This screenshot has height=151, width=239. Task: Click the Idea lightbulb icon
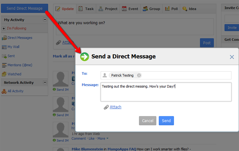pyautogui.click(x=185, y=9)
